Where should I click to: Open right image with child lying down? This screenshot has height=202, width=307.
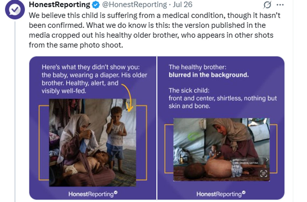221,149
